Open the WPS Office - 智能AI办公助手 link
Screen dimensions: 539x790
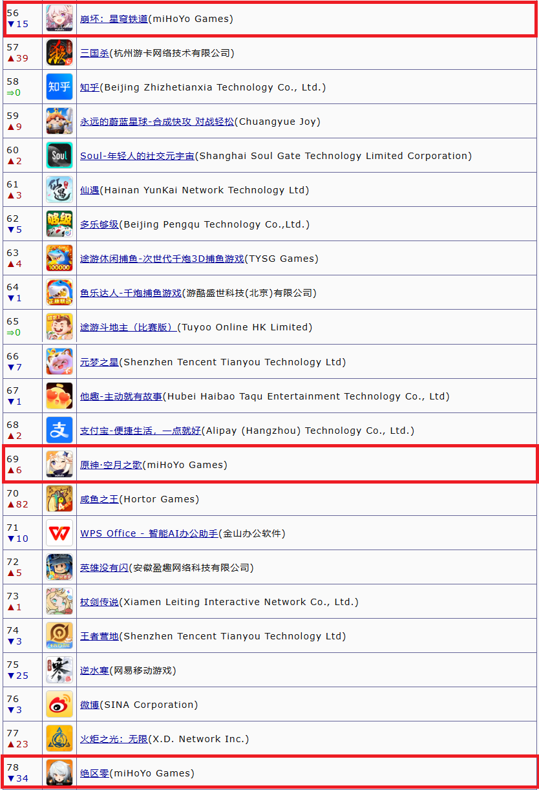[x=149, y=533]
